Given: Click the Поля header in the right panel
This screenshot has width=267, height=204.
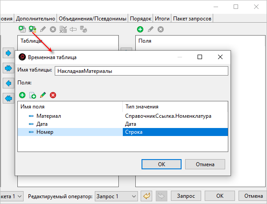Looking at the screenshot, I should click(x=145, y=41).
